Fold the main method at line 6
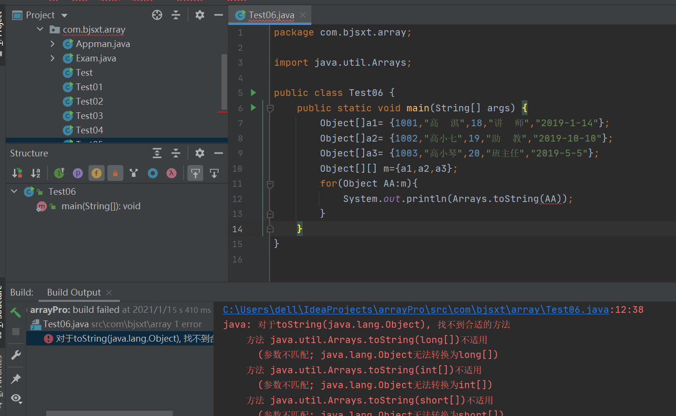The width and height of the screenshot is (676, 416). coord(270,108)
